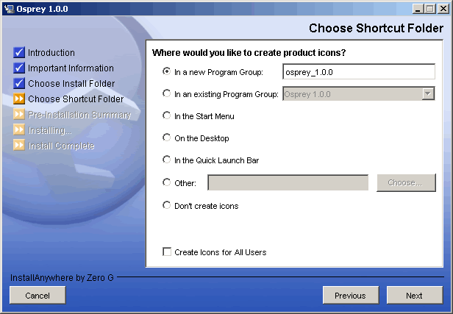Select the Don't create icons option
The width and height of the screenshot is (453, 314).
167,206
